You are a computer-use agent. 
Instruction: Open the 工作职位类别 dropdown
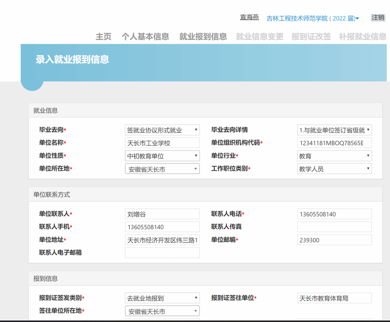click(x=334, y=169)
